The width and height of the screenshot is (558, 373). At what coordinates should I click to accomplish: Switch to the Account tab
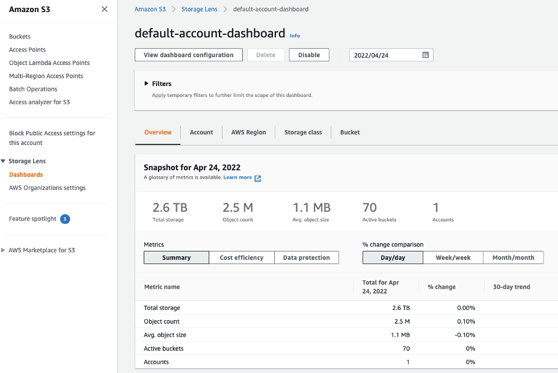201,132
